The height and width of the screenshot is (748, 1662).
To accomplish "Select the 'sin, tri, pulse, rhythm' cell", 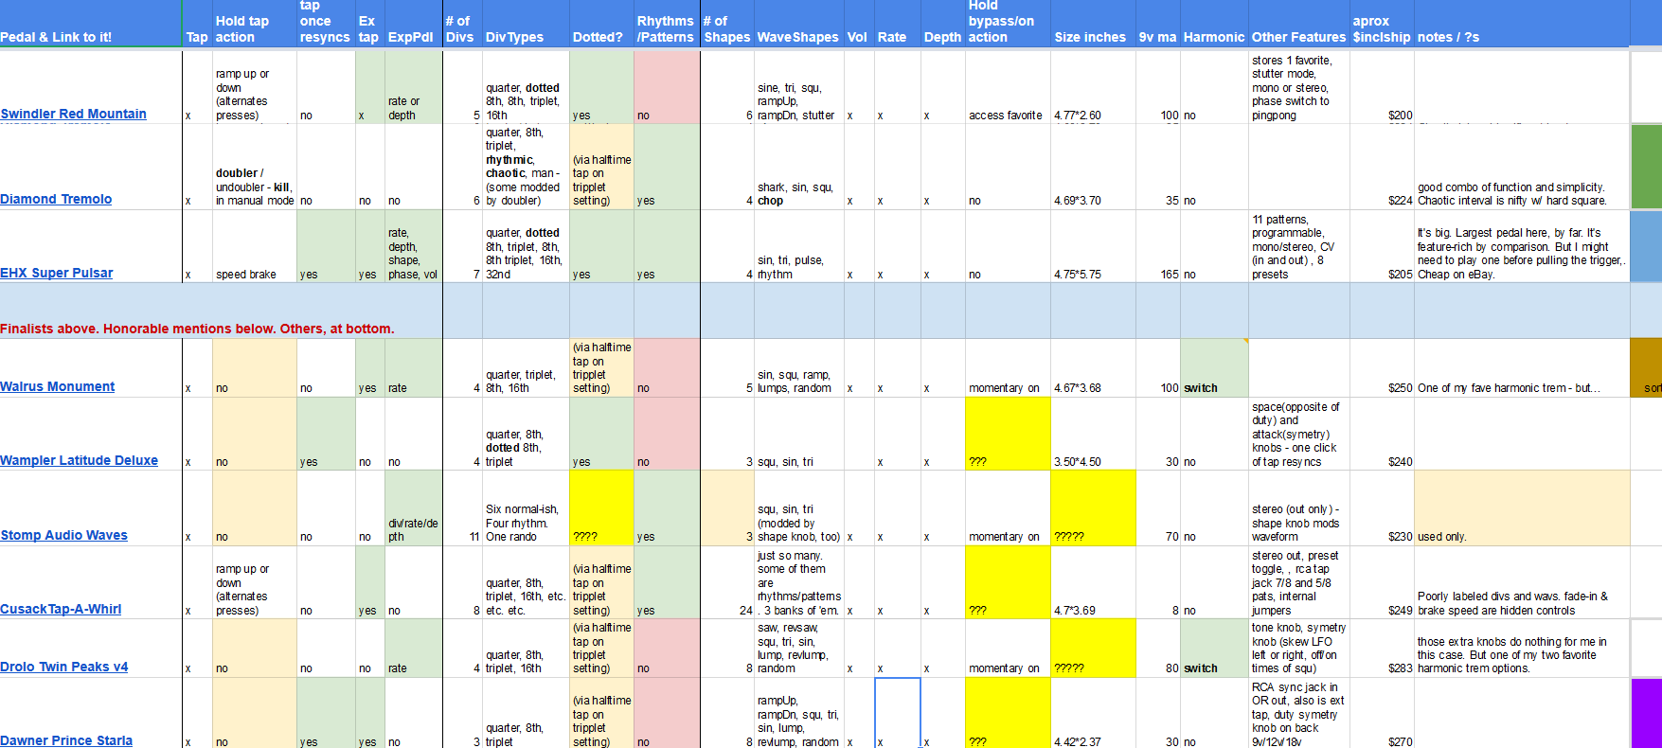I will click(x=798, y=246).
